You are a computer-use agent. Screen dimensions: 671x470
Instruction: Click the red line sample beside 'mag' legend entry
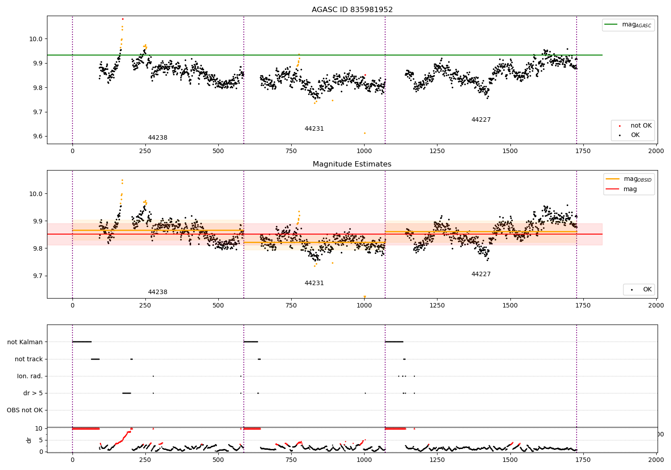click(x=612, y=189)
